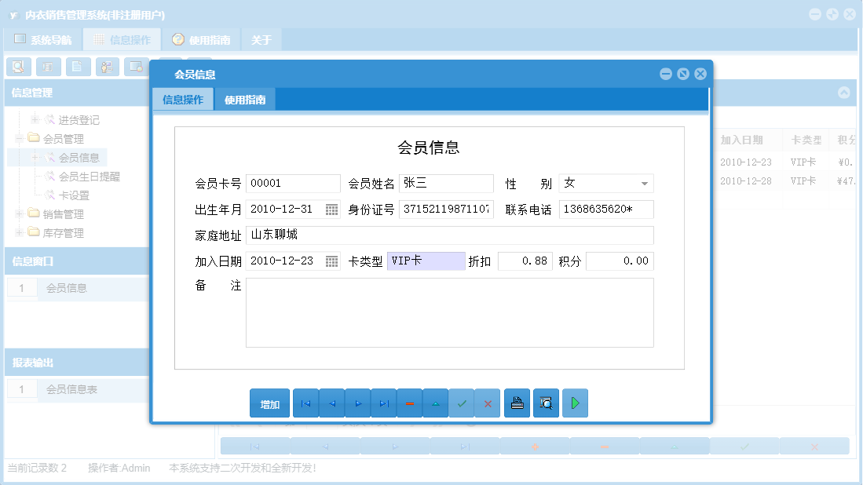Open the 加入日期 calendar picker
The image size is (863, 485).
331,261
